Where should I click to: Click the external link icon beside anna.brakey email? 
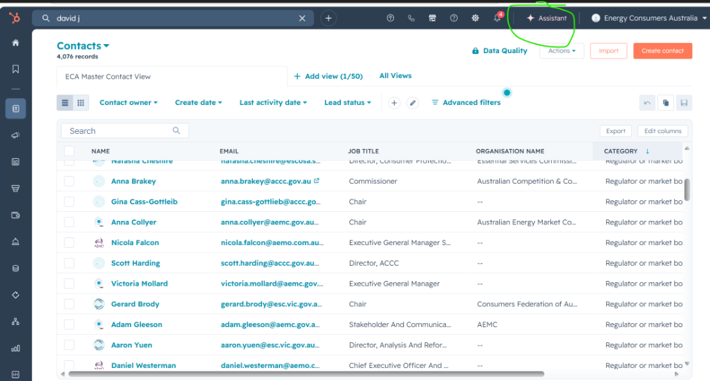[x=317, y=181]
